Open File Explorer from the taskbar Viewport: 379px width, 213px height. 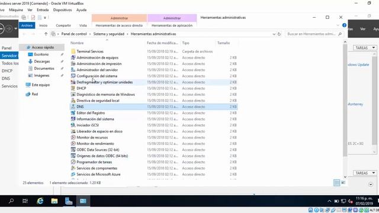click(54, 201)
